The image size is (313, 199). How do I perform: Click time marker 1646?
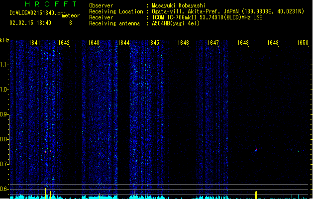point(183,43)
